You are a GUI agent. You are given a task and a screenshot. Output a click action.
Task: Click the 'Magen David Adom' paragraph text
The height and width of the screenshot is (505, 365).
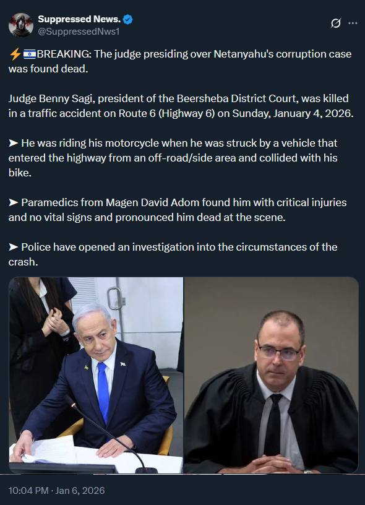coord(178,210)
